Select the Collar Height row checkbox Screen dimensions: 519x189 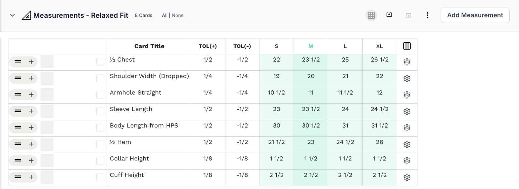tap(100, 161)
